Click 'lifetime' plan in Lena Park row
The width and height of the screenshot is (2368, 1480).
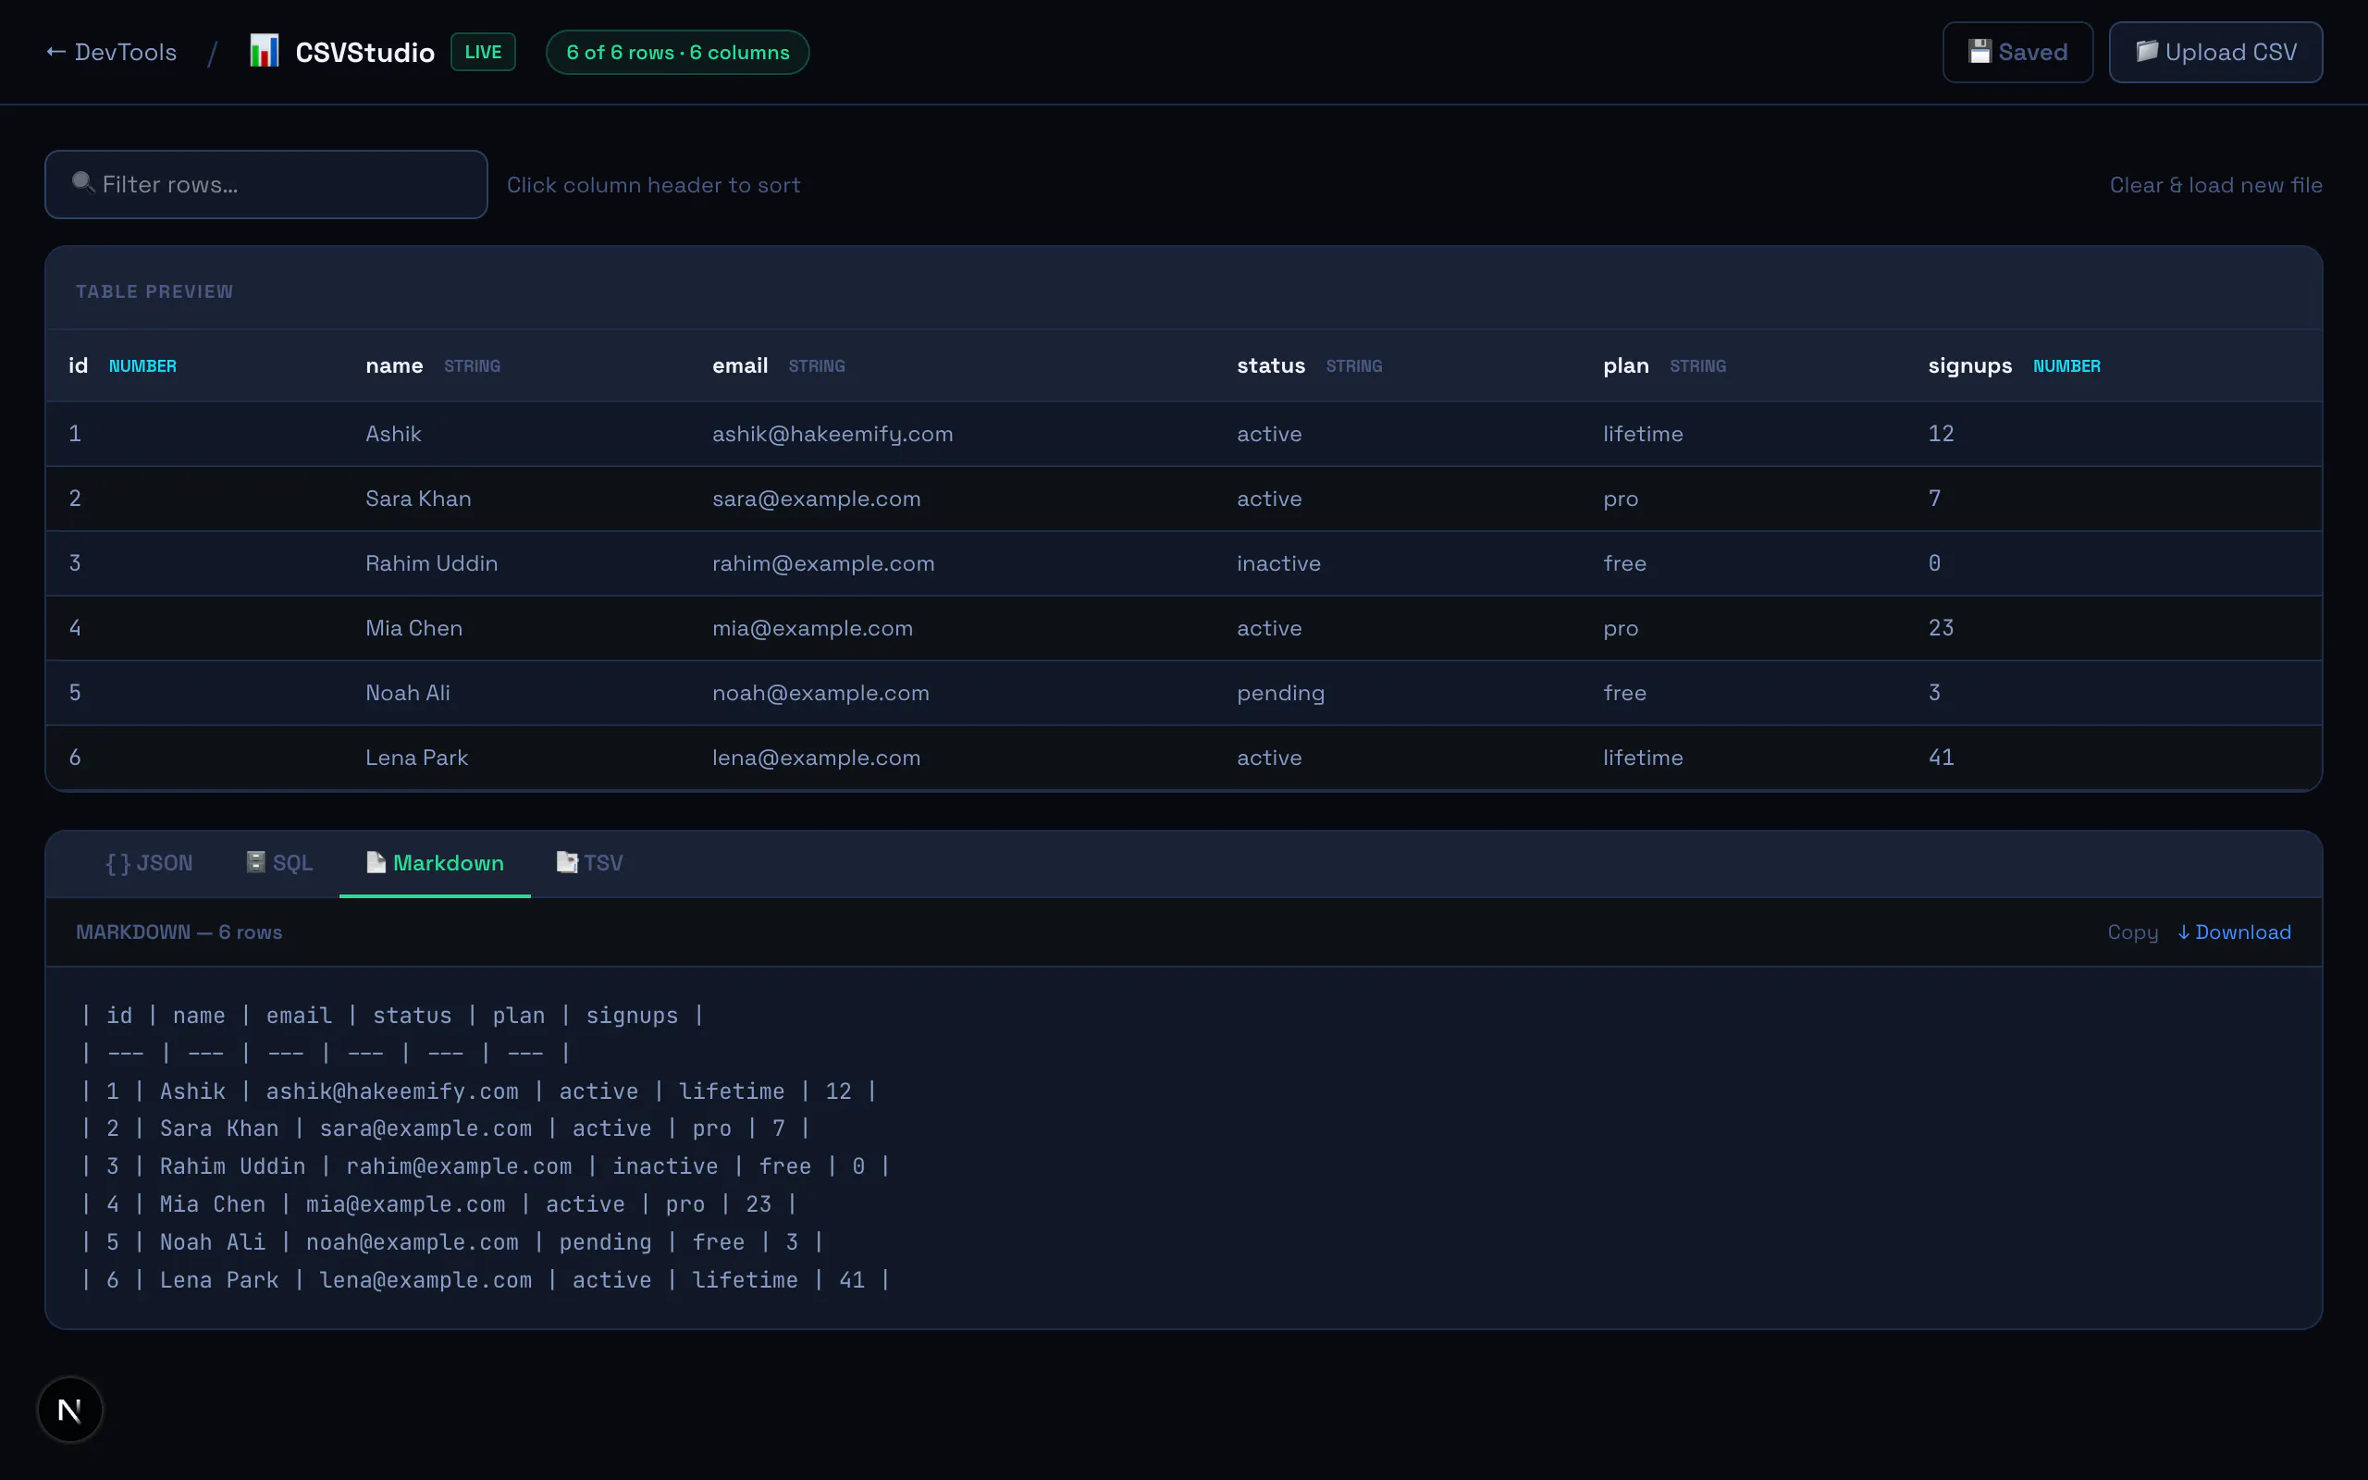click(x=1643, y=757)
